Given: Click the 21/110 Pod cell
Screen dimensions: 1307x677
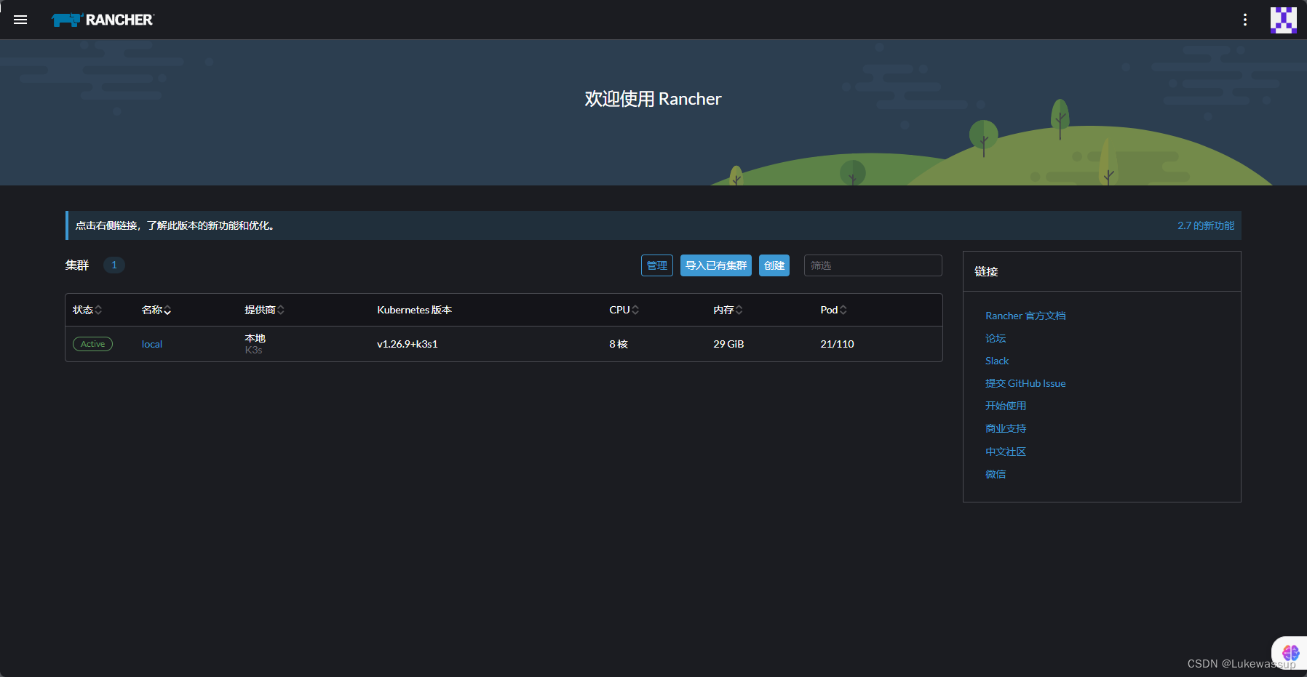Looking at the screenshot, I should pyautogui.click(x=837, y=344).
